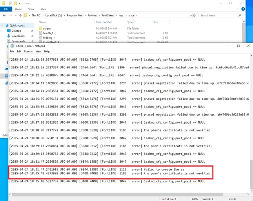Click the Notepad horizontal scrollbar thumb
This screenshot has height=201, width=253.
[117, 194]
